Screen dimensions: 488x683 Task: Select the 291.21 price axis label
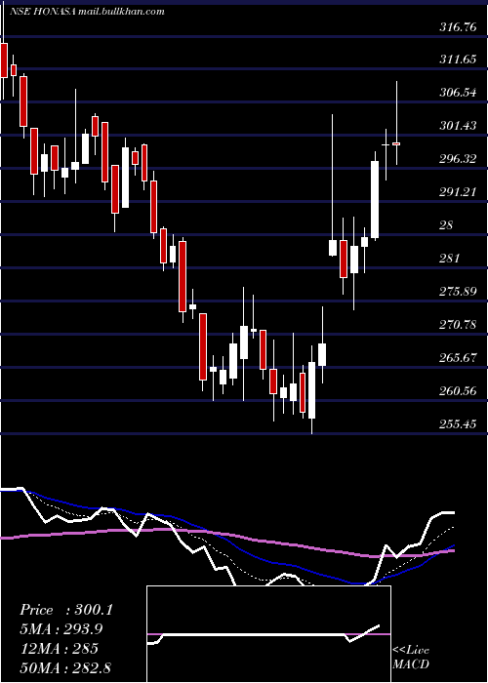(x=458, y=191)
